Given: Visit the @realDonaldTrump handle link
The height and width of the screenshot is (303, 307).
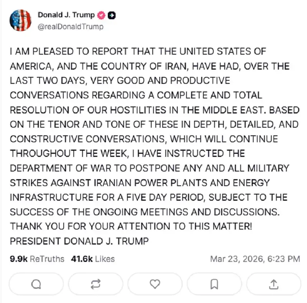Looking at the screenshot, I should pyautogui.click(x=70, y=27).
